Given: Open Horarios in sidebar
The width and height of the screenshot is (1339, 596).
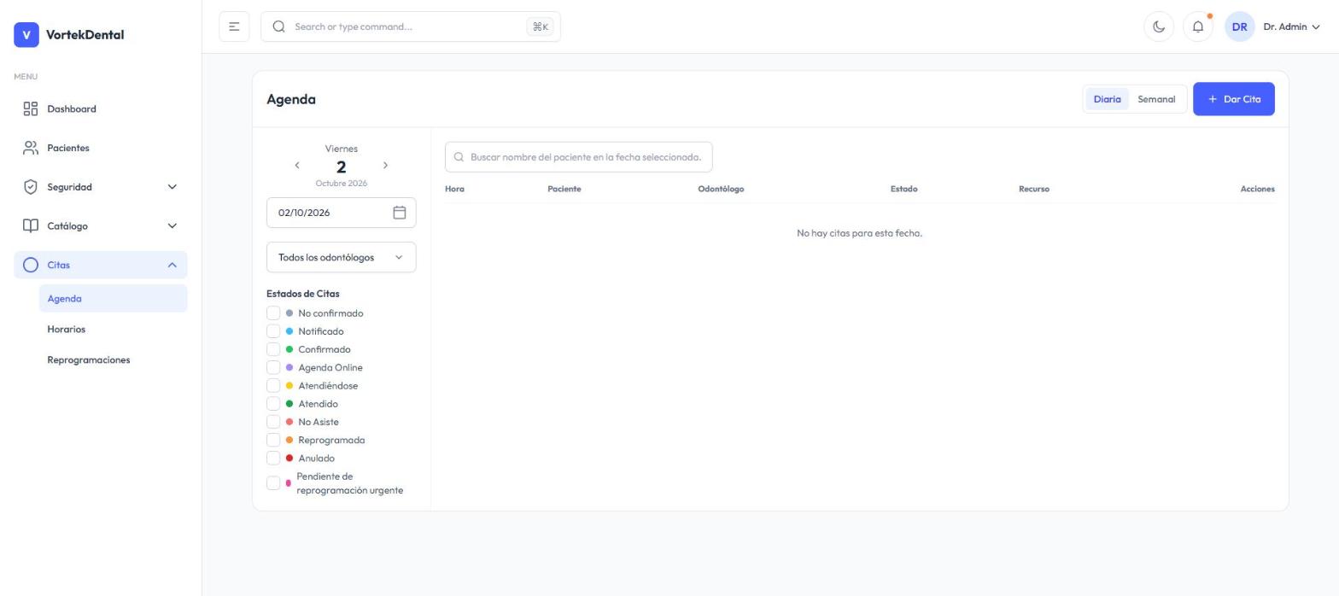Looking at the screenshot, I should (x=113, y=330).
